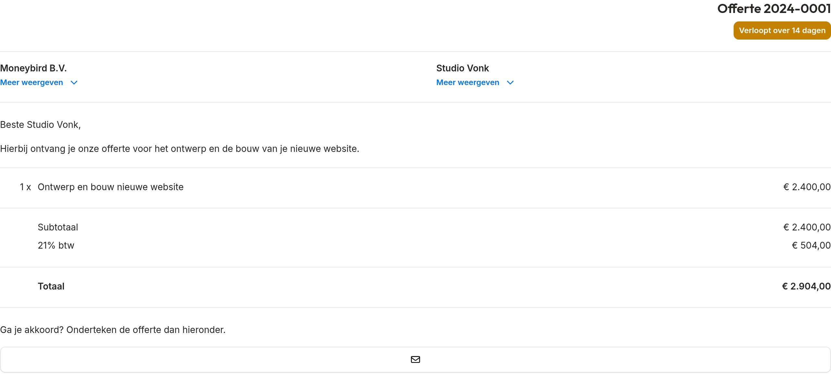This screenshot has width=831, height=383.
Task: Click the 'Hierbij ontvang je onze offerte' sentence
Action: point(180,149)
